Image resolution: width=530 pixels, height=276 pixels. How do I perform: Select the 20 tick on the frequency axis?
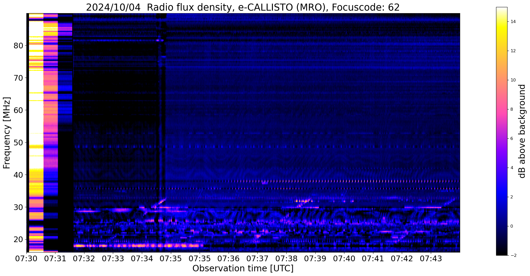pos(18,240)
